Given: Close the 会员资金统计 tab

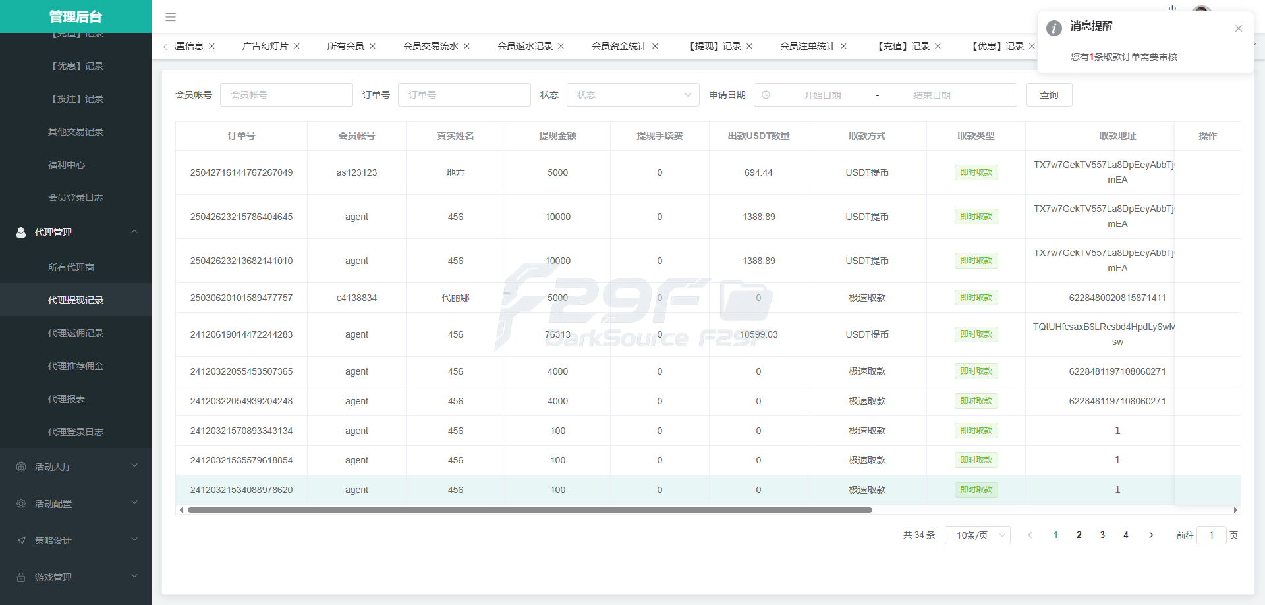Looking at the screenshot, I should (x=655, y=46).
